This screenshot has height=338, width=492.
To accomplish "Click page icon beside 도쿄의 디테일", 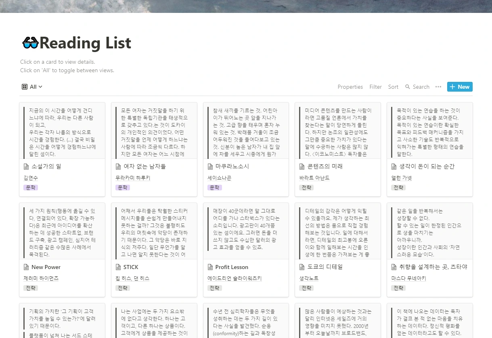I will (303, 267).
